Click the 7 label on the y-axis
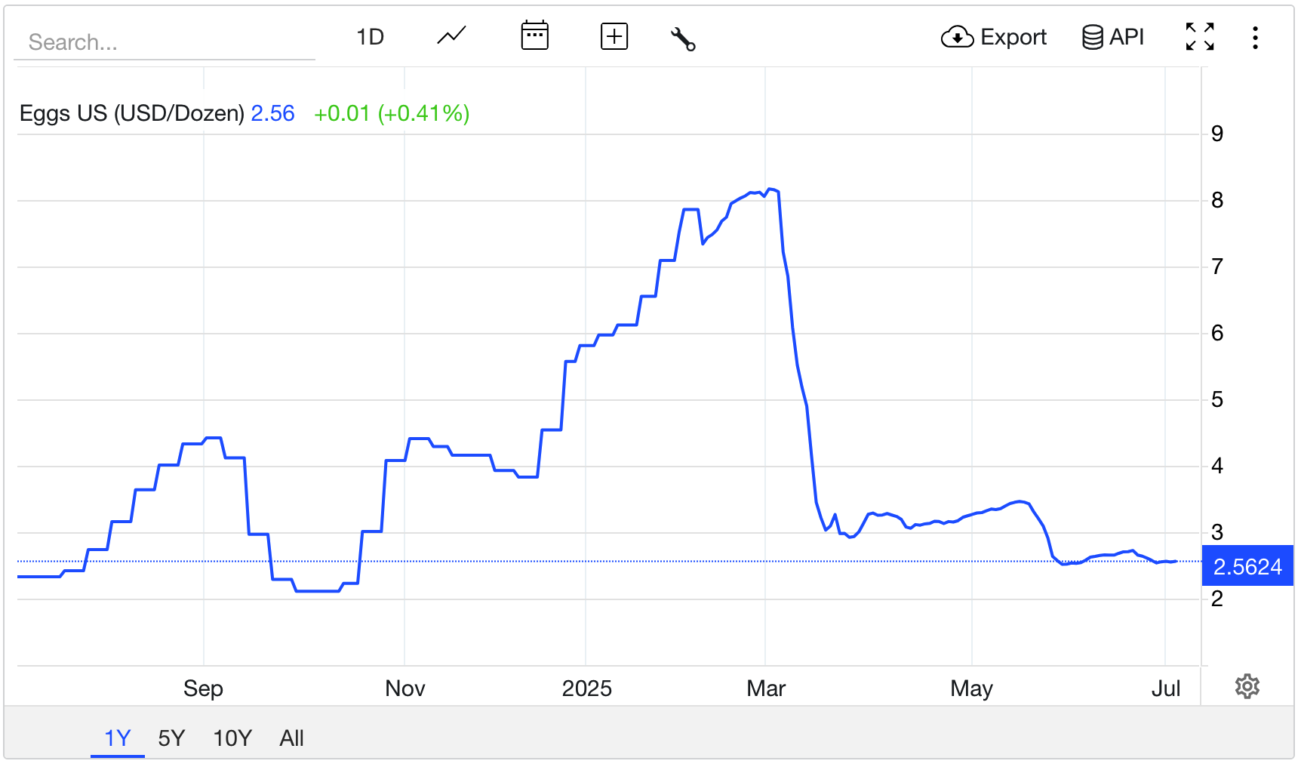Screen dimensions: 1301x767 [1217, 266]
